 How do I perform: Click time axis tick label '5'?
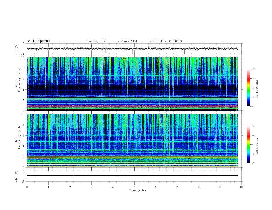134,187
